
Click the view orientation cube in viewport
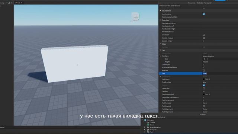tap(135, 17)
